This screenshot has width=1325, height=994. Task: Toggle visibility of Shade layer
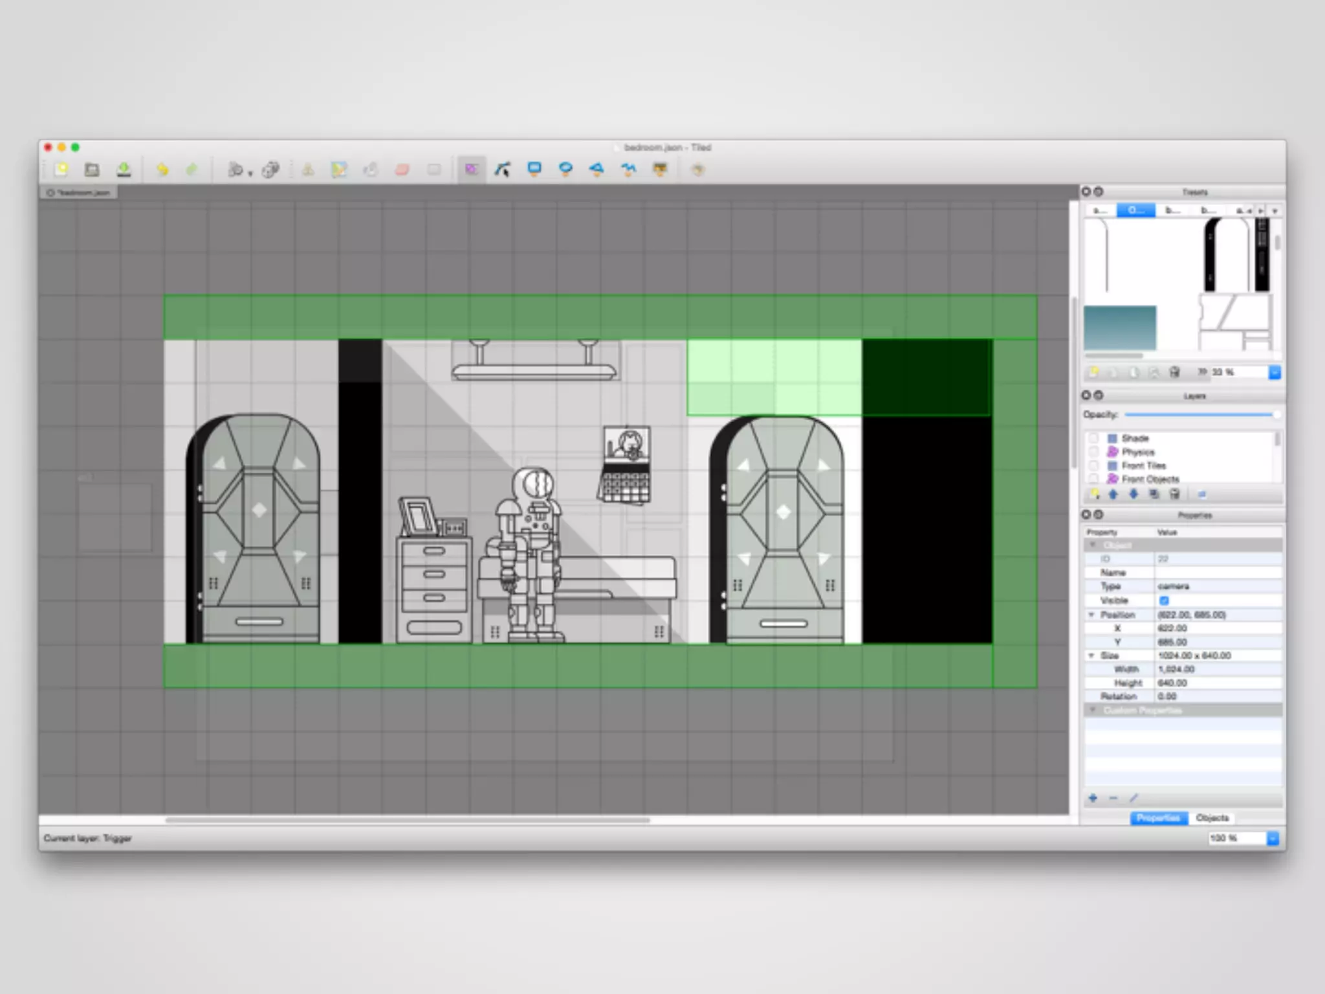(1093, 438)
